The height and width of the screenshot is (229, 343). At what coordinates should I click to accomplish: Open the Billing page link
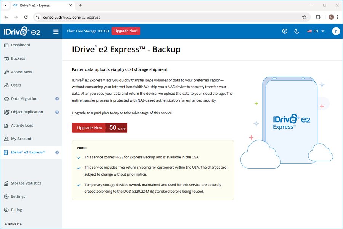tap(31, 210)
